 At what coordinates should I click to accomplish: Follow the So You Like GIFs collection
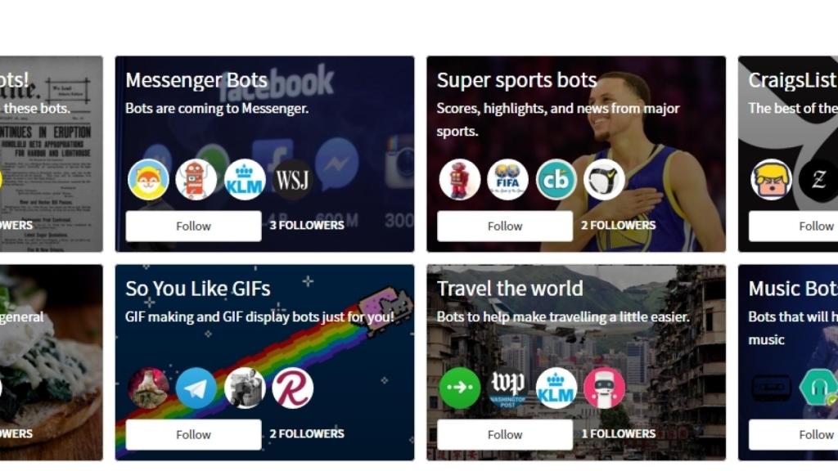pyautogui.click(x=193, y=435)
